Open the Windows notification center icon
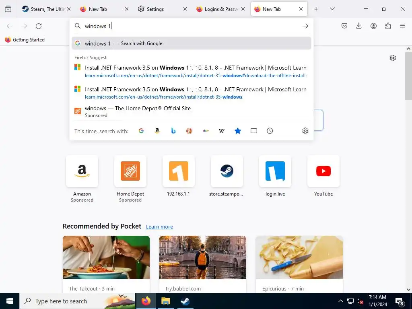Viewport: 412px width, 309px height. point(400,301)
